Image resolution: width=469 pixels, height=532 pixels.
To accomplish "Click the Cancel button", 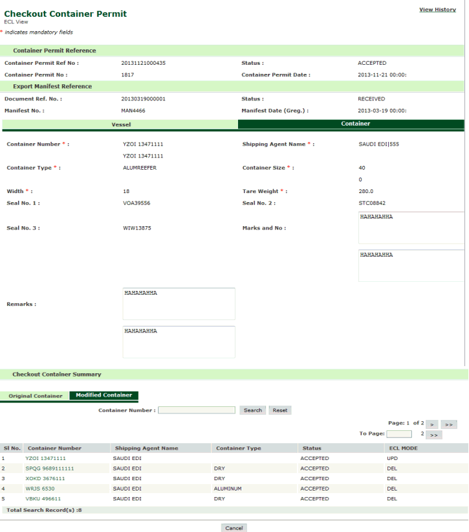I will point(234,528).
